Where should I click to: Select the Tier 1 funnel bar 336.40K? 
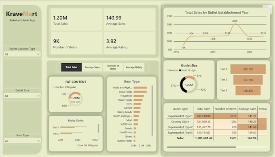click(x=248, y=91)
